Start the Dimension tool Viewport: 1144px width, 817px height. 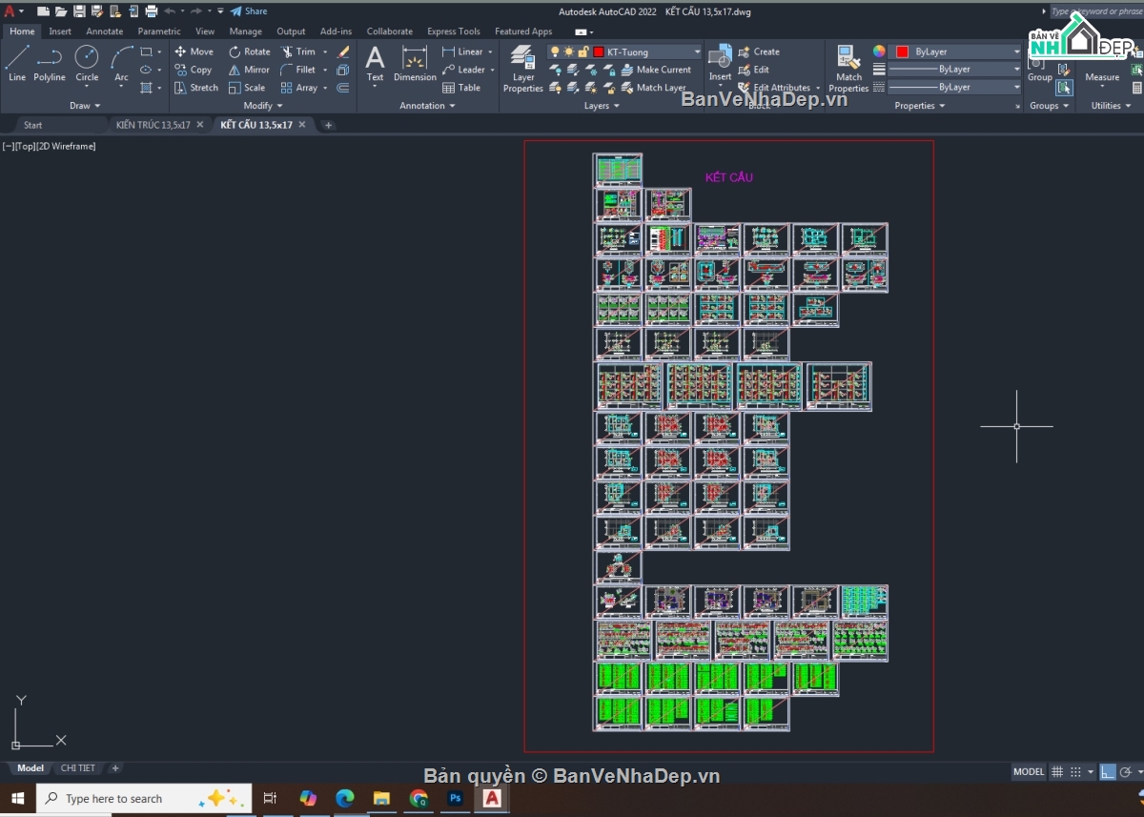(415, 63)
